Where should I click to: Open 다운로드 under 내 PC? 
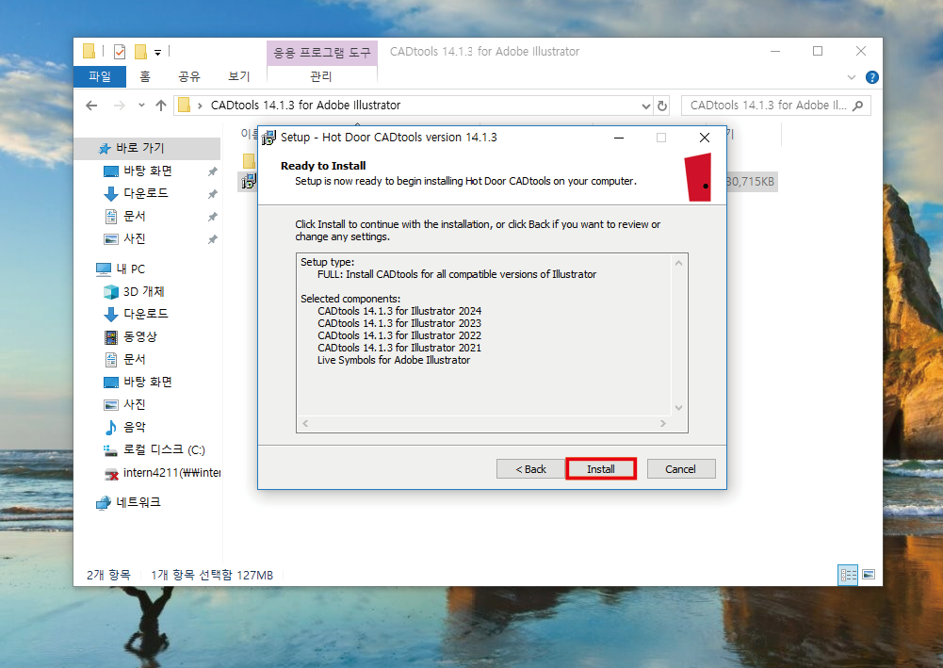pyautogui.click(x=147, y=314)
